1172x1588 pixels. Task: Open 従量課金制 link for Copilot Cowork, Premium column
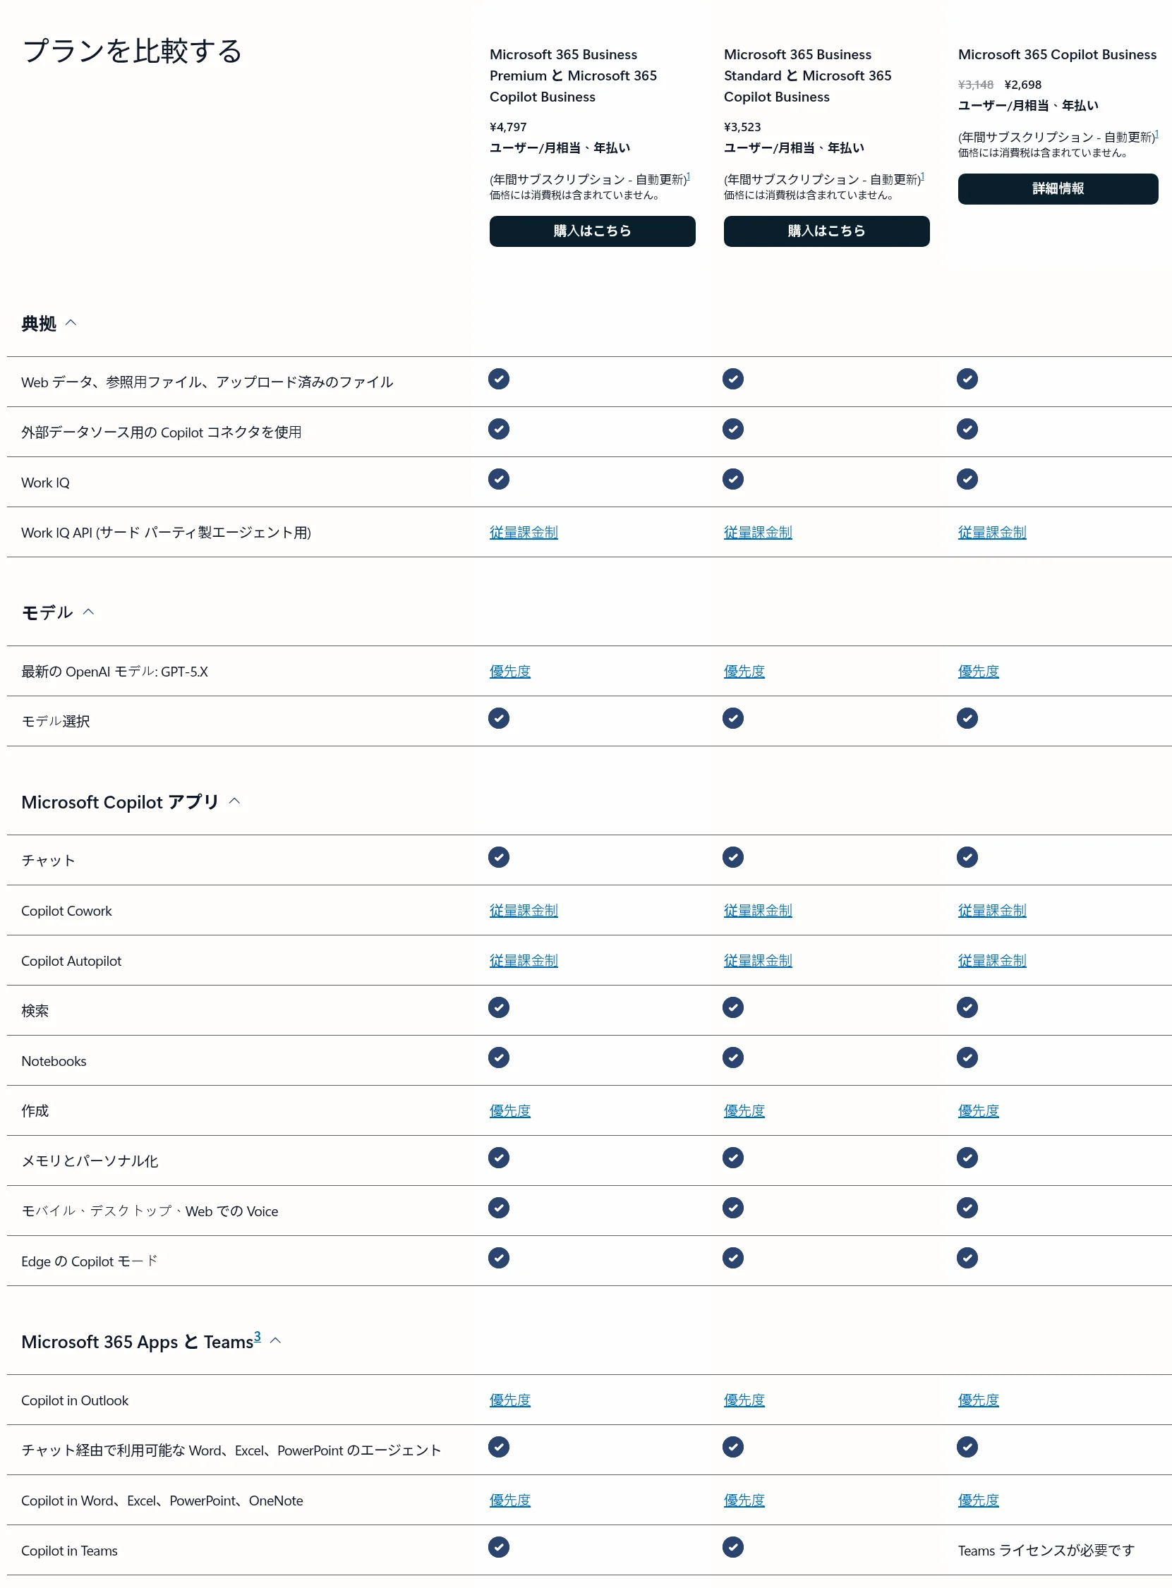524,910
